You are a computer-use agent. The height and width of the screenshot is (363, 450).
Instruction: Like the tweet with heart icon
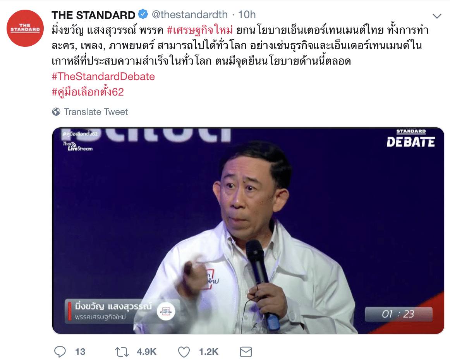point(184,352)
